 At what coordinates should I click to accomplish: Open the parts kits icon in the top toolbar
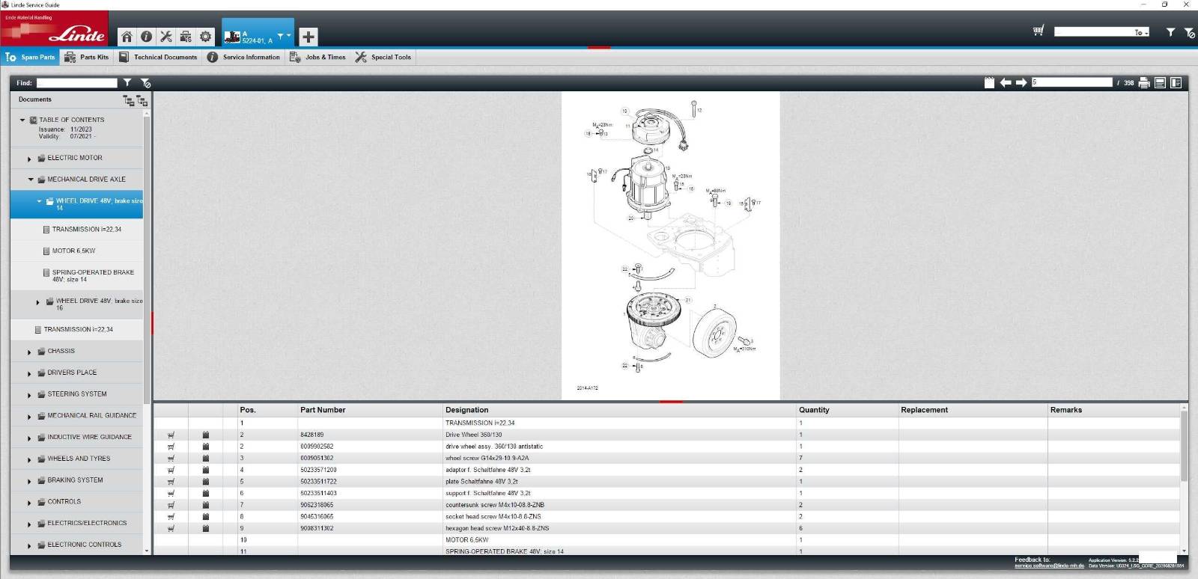click(186, 37)
